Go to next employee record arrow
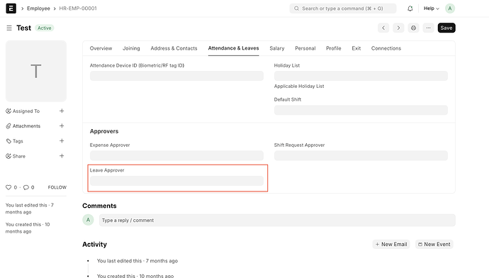The image size is (489, 278). [x=398, y=28]
